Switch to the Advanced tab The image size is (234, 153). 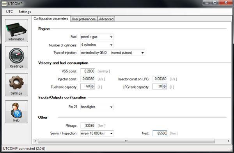click(x=106, y=19)
